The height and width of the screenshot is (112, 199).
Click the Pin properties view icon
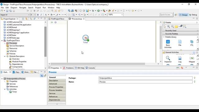point(177,68)
